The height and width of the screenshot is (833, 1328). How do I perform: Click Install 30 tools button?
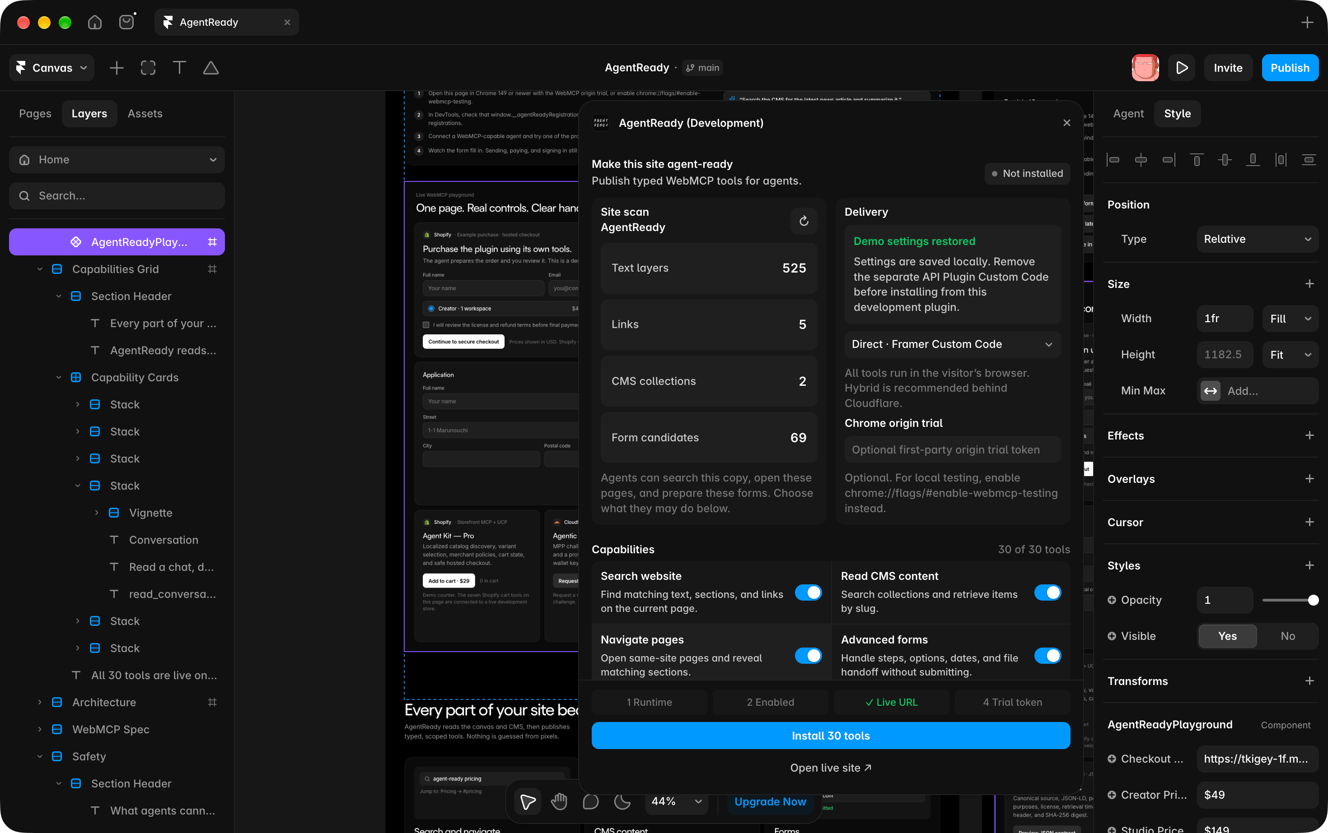coord(831,736)
